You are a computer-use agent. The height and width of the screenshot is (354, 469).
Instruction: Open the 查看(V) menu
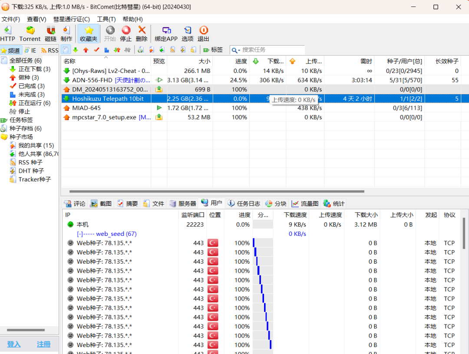coord(36,19)
